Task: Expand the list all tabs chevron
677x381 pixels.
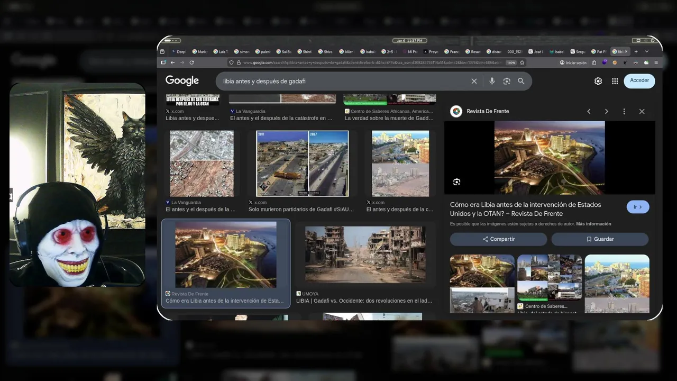Action: coord(646,51)
